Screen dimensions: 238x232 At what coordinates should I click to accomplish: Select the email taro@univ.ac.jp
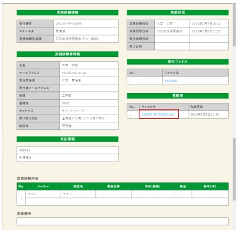74,73
